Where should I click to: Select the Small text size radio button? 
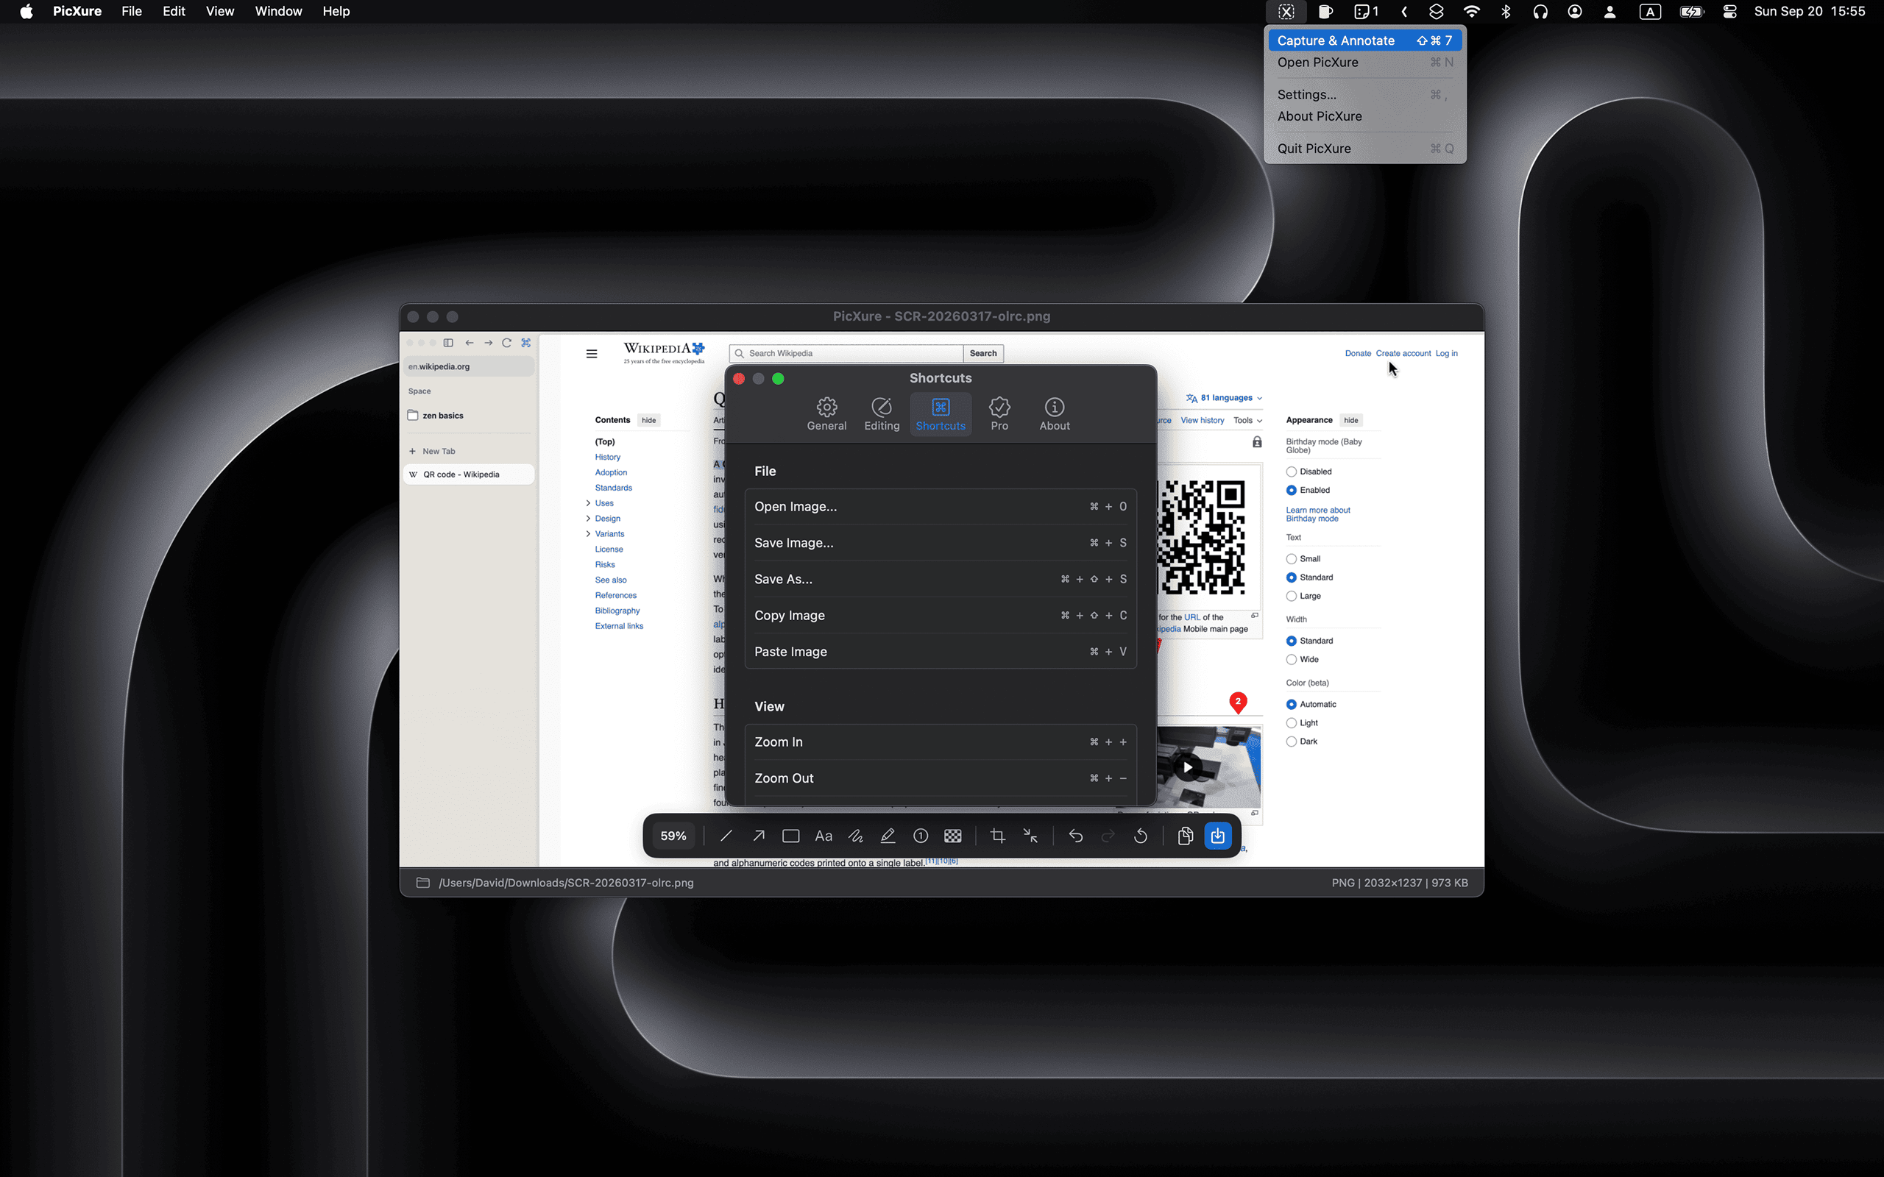[x=1291, y=559]
